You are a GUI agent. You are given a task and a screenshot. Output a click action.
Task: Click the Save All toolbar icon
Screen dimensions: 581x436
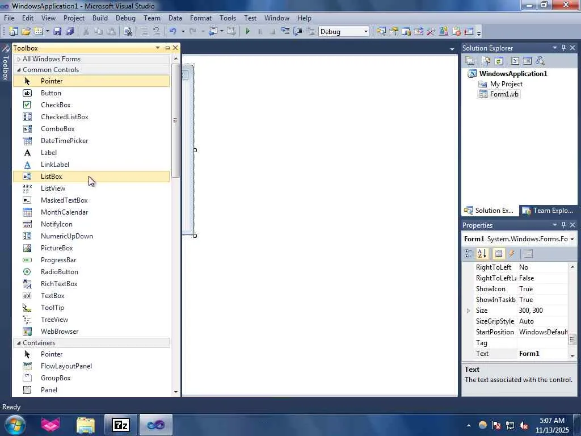70,32
